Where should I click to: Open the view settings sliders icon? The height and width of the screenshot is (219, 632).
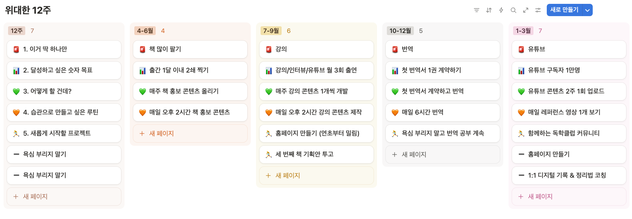point(538,10)
